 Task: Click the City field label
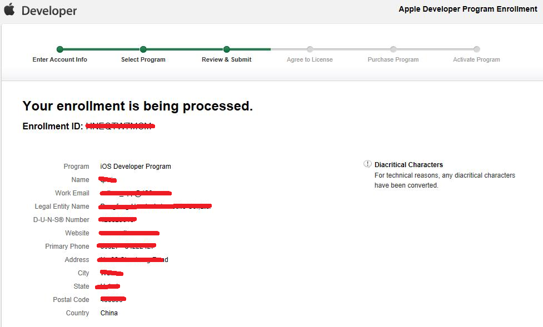click(83, 273)
